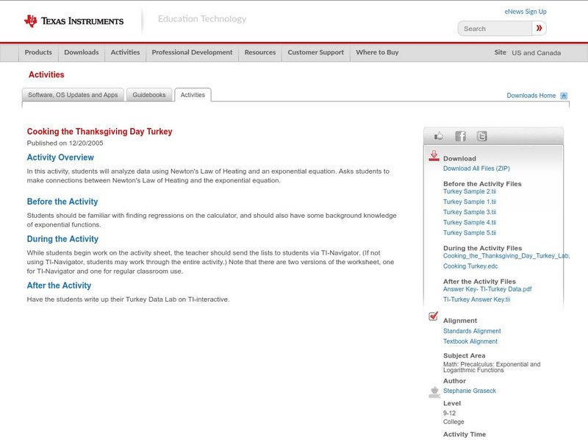This screenshot has width=588, height=440.
Task: Download TI-Turkey Answer Key.tii
Action: (476, 299)
